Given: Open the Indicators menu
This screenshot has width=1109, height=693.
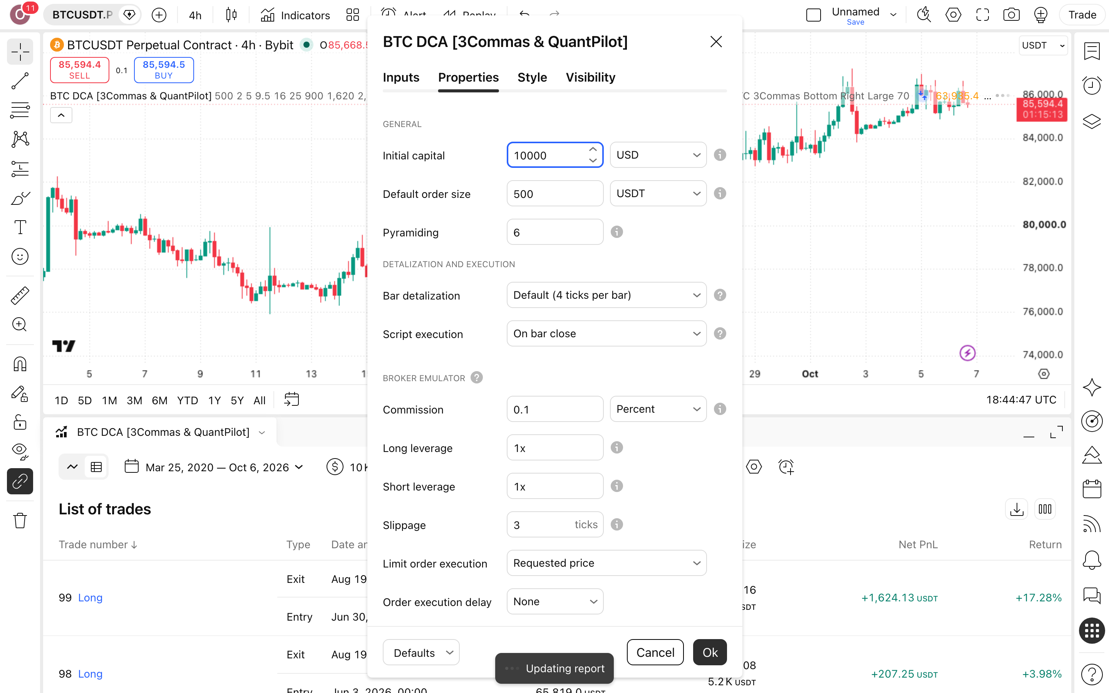Looking at the screenshot, I should pyautogui.click(x=296, y=15).
